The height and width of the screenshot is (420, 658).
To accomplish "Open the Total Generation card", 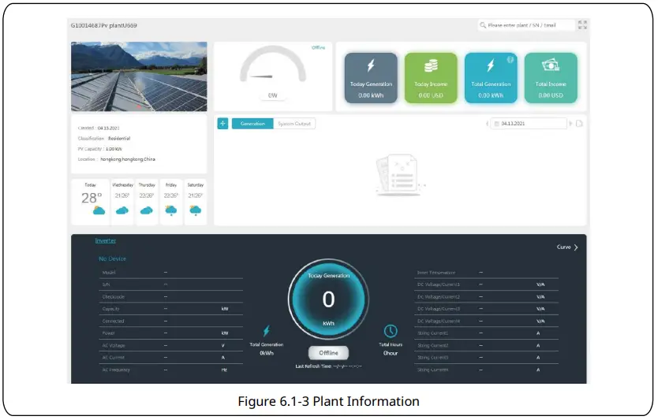I will [491, 78].
